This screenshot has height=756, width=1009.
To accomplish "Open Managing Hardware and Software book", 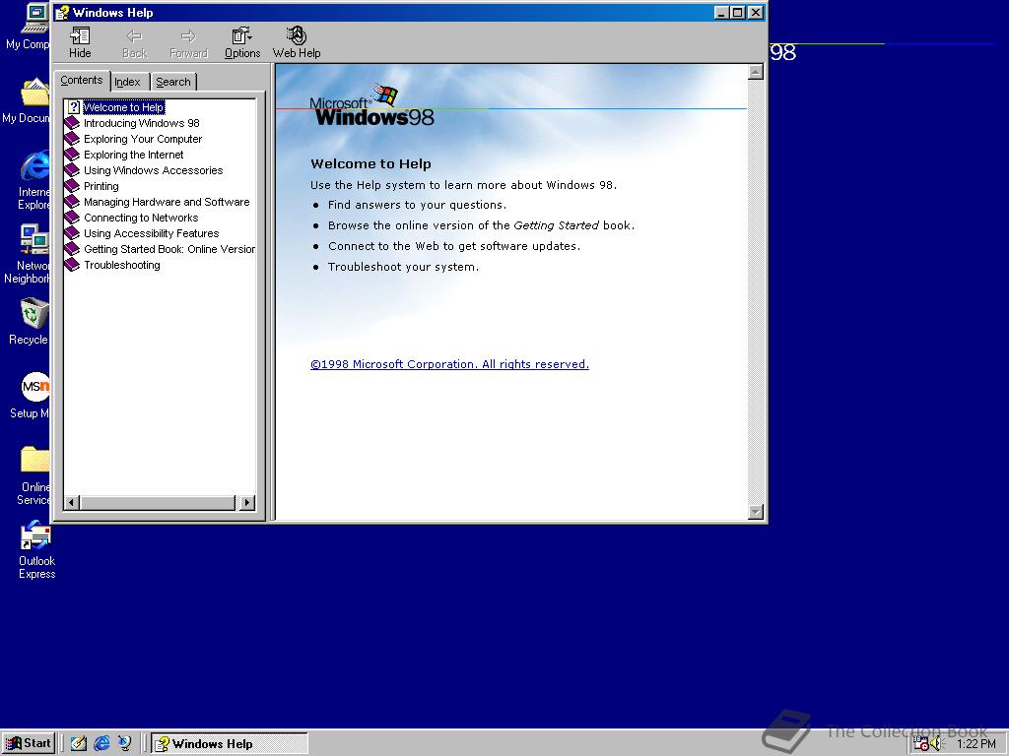I will [x=167, y=202].
